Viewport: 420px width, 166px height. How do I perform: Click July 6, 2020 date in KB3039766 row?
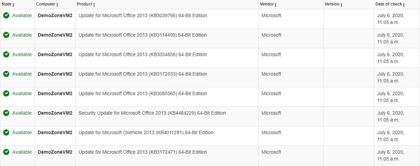[391, 19]
